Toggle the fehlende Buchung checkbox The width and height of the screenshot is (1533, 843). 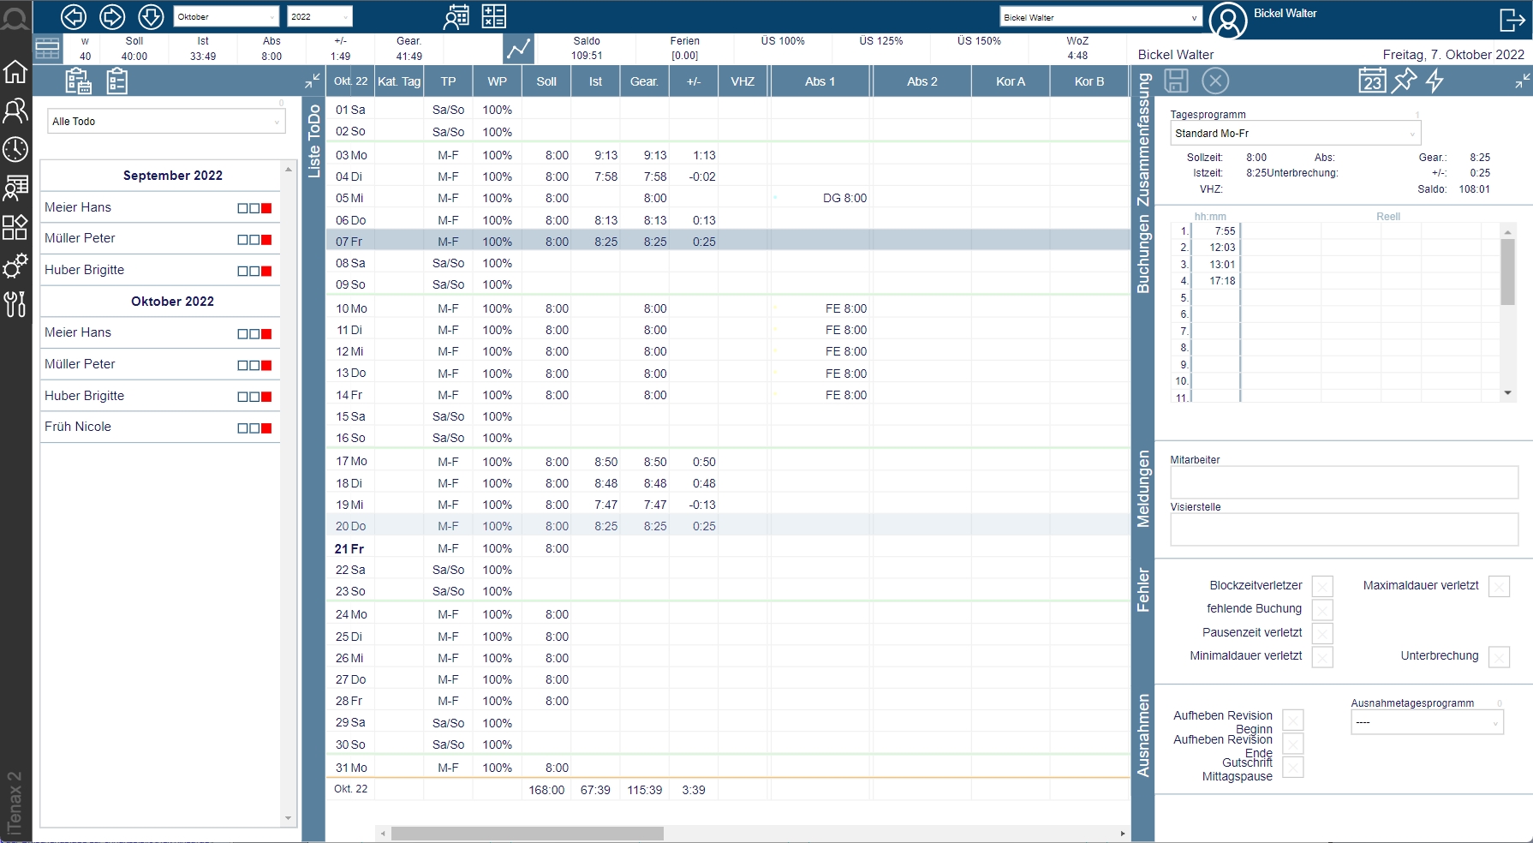[x=1322, y=610]
